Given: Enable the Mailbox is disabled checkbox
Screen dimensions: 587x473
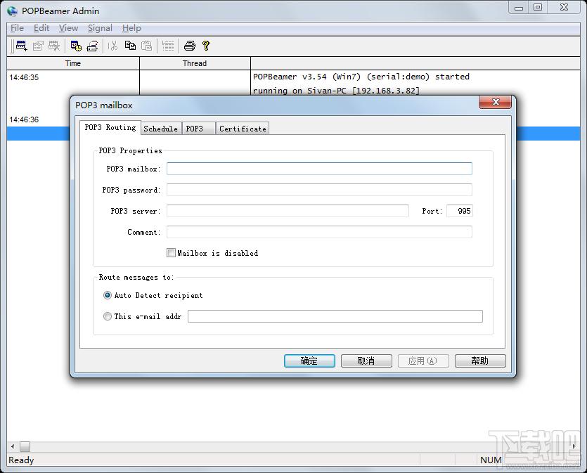Looking at the screenshot, I should 171,253.
